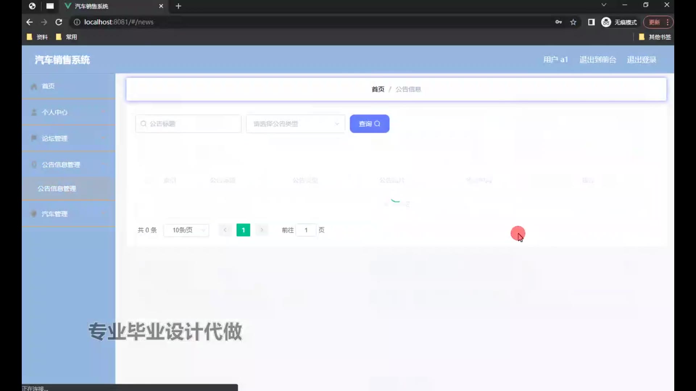Open the saved password key icon

(559, 22)
